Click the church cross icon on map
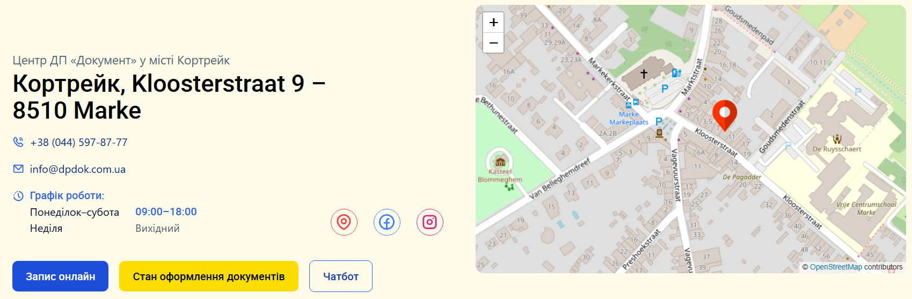The height and width of the screenshot is (299, 912). [644, 74]
